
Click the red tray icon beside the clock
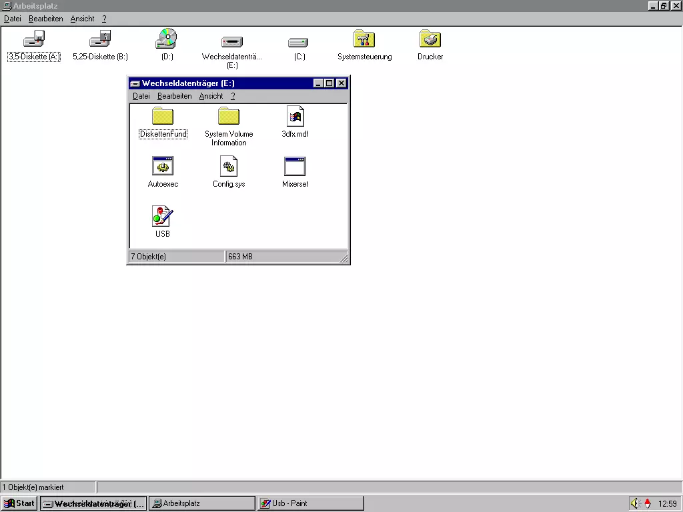648,503
